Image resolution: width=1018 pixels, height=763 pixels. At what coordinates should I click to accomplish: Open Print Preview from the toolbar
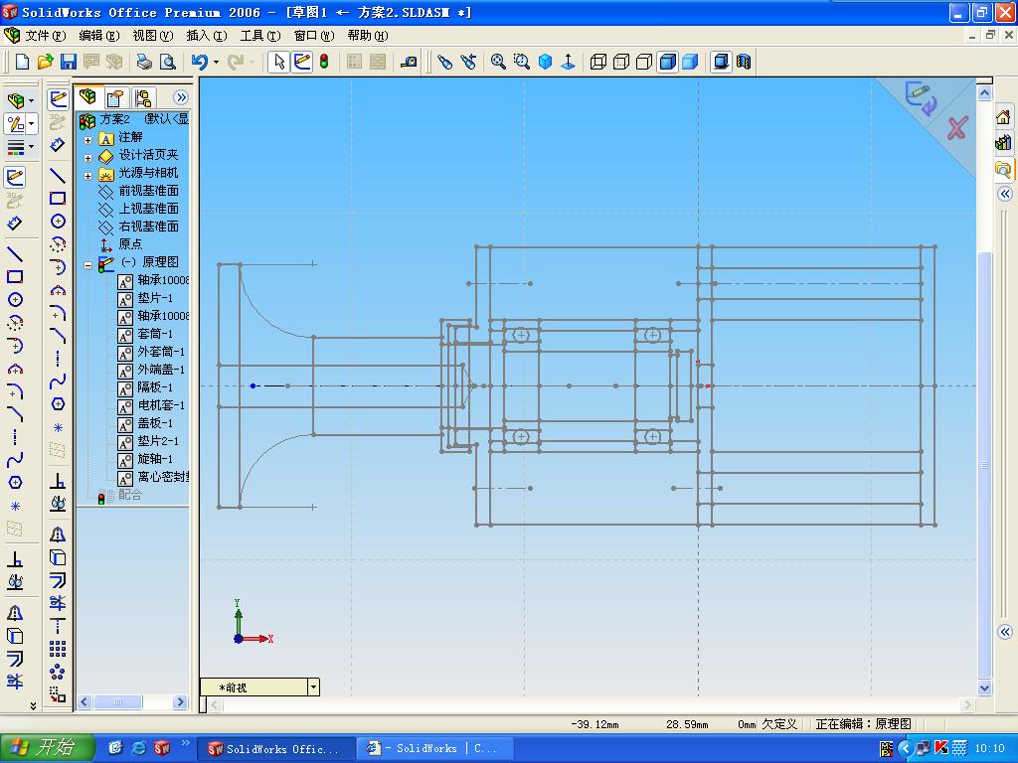click(167, 62)
